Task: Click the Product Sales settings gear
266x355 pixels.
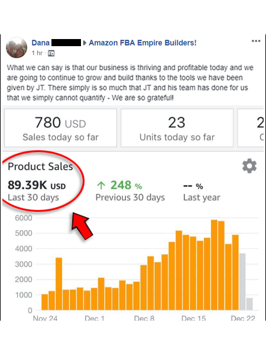Action: 249,166
